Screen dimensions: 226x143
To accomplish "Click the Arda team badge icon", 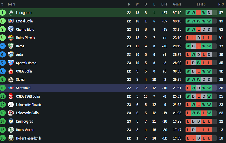I will point(11,54).
